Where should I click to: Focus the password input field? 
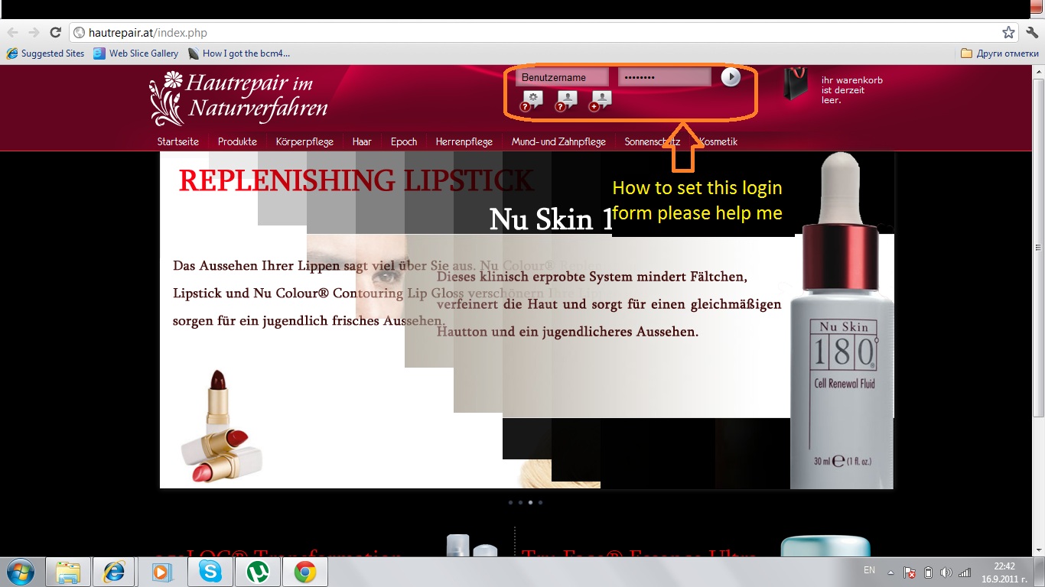point(664,77)
